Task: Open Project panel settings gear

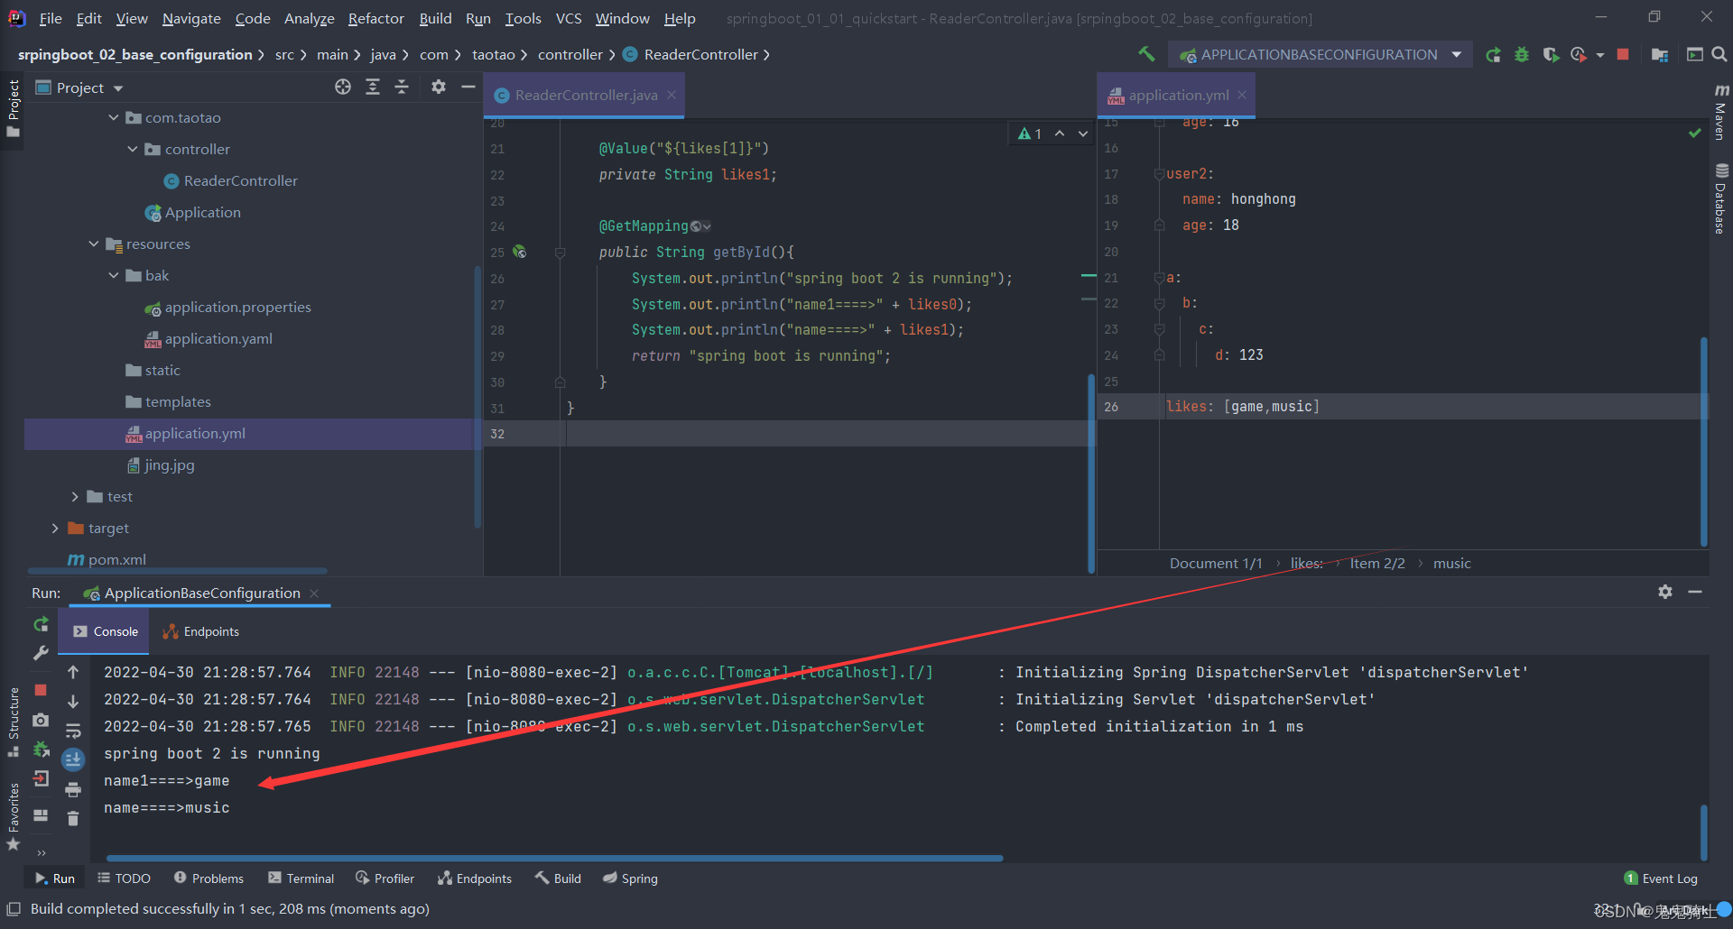Action: point(439,87)
